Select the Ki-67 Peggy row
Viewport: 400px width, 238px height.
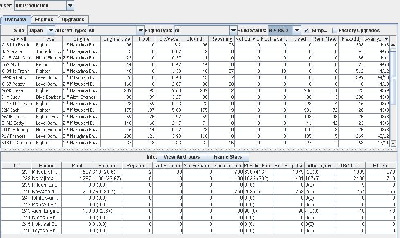[x=196, y=84]
